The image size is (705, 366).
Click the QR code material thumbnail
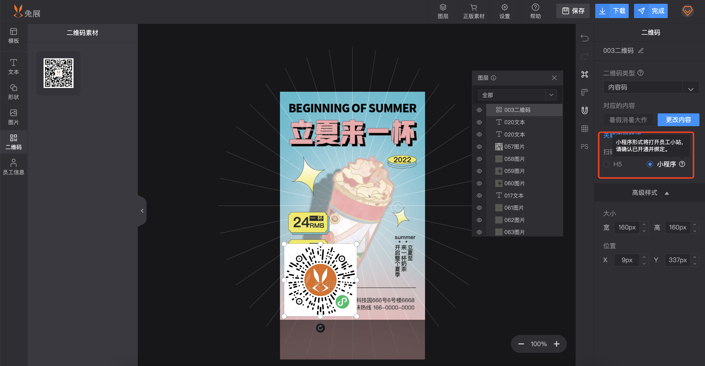pyautogui.click(x=58, y=73)
